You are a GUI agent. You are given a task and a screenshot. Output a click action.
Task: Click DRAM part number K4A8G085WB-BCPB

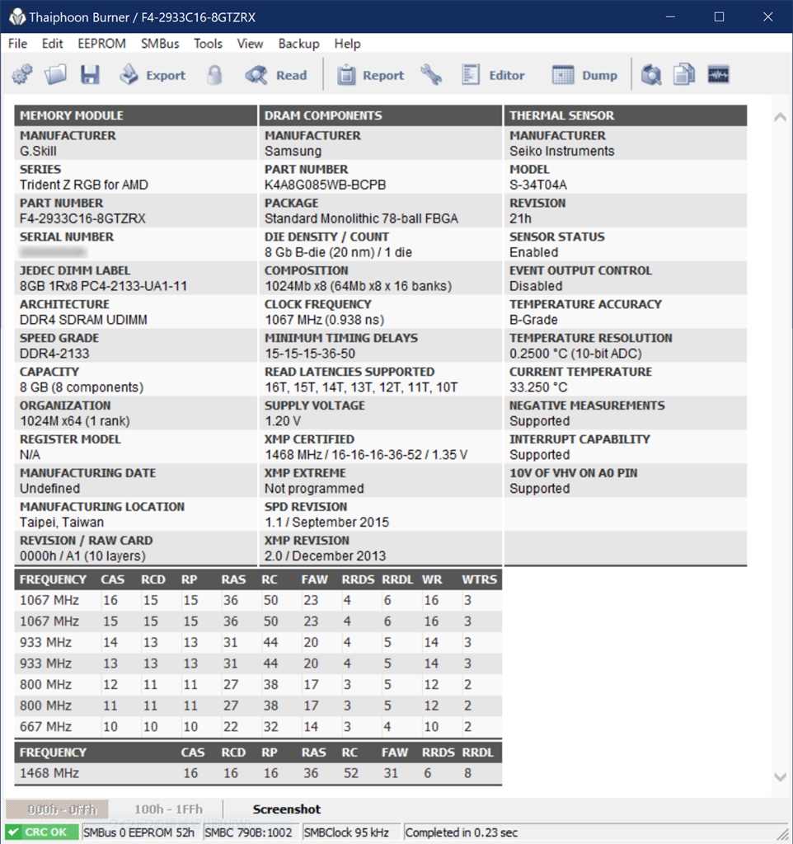click(x=325, y=185)
